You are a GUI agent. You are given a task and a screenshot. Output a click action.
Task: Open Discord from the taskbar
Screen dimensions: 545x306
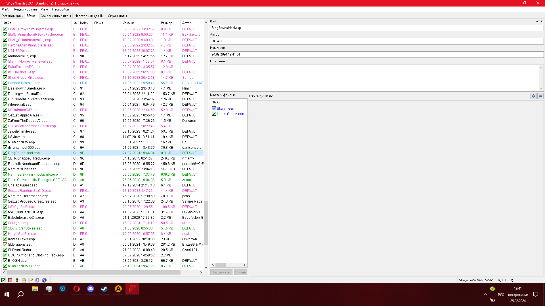[x=91, y=289]
